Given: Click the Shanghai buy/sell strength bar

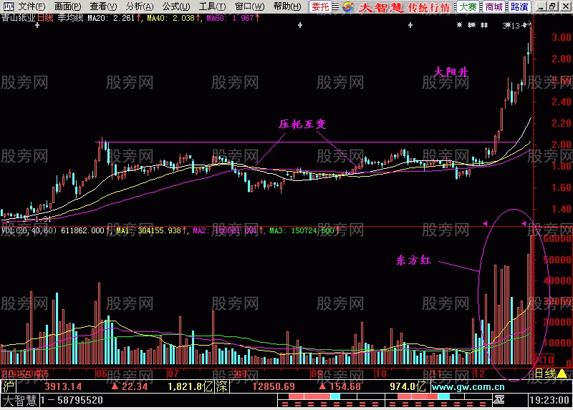Looking at the screenshot, I should coord(331,400).
